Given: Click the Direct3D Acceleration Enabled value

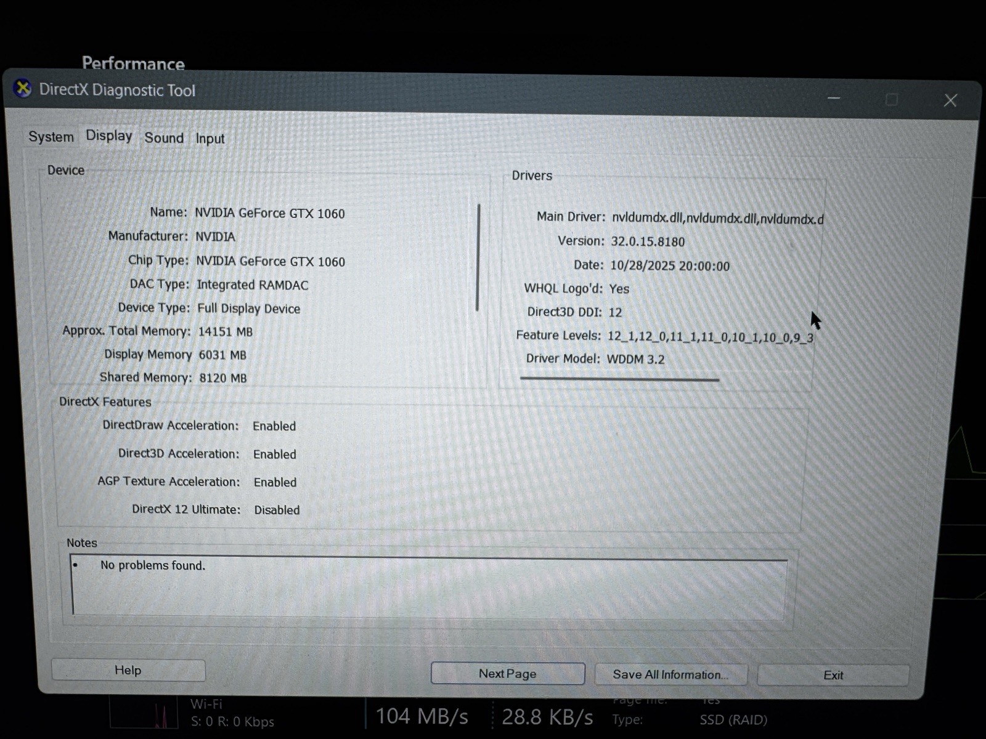Looking at the screenshot, I should tap(275, 454).
